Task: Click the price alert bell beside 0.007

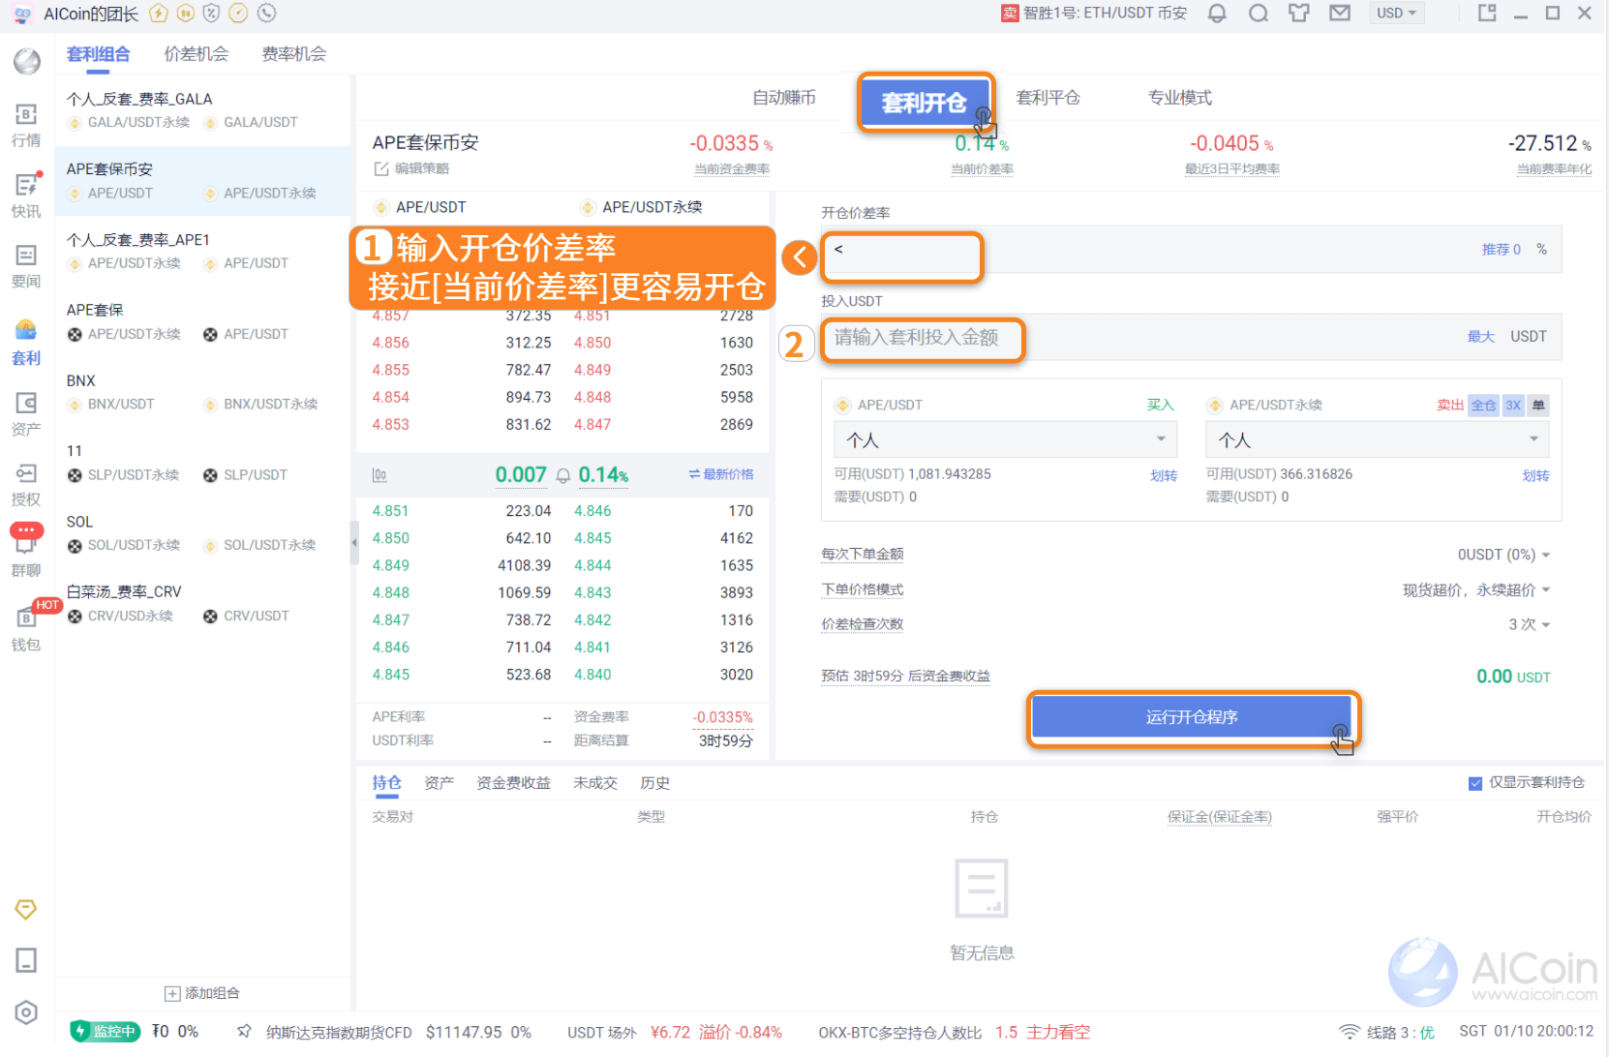Action: click(563, 475)
